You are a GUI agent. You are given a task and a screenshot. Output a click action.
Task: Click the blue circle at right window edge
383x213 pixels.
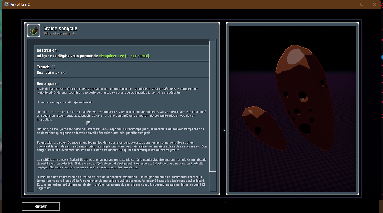click(x=382, y=57)
